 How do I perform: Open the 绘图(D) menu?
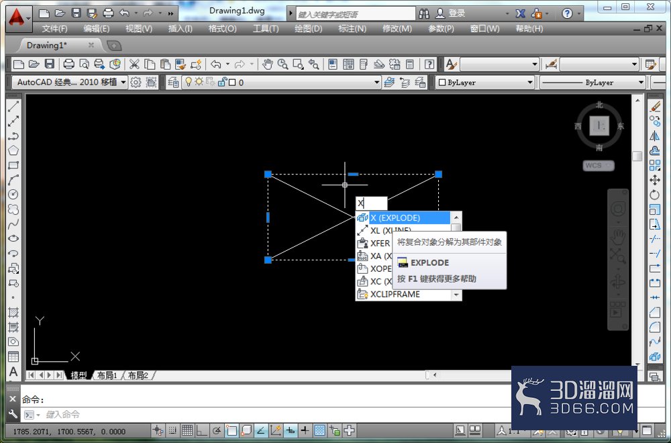pos(308,29)
